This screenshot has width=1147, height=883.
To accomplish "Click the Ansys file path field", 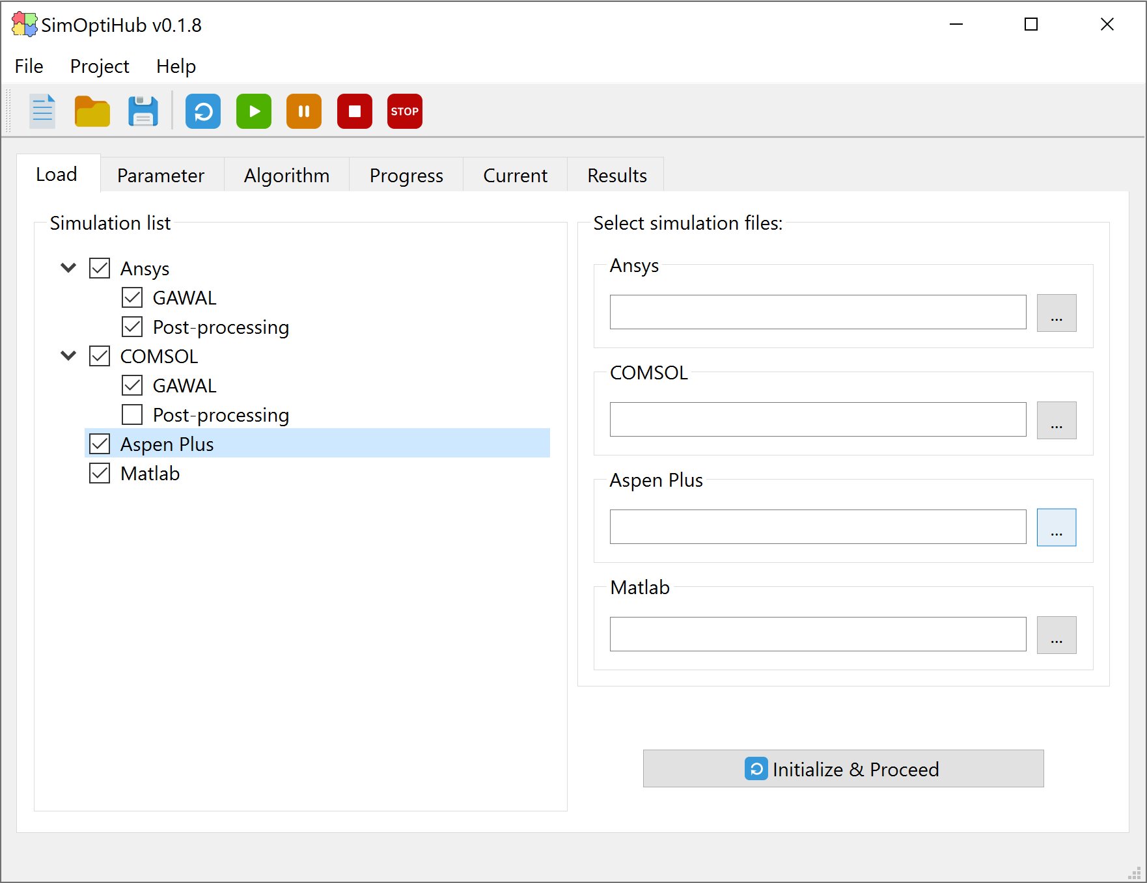I will [818, 312].
